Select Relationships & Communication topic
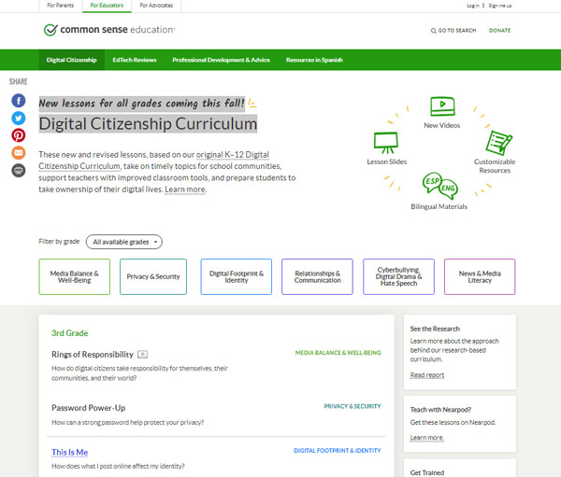This screenshot has height=477, width=561. (x=317, y=276)
